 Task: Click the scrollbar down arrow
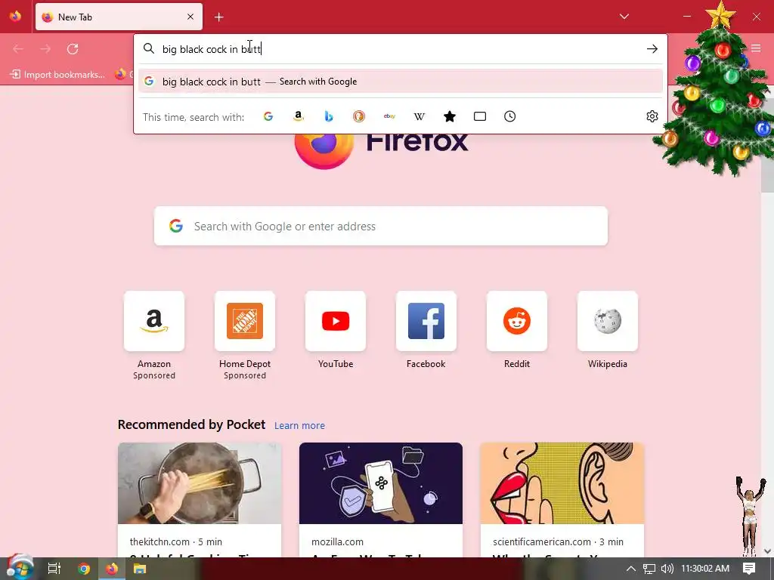coord(767,551)
